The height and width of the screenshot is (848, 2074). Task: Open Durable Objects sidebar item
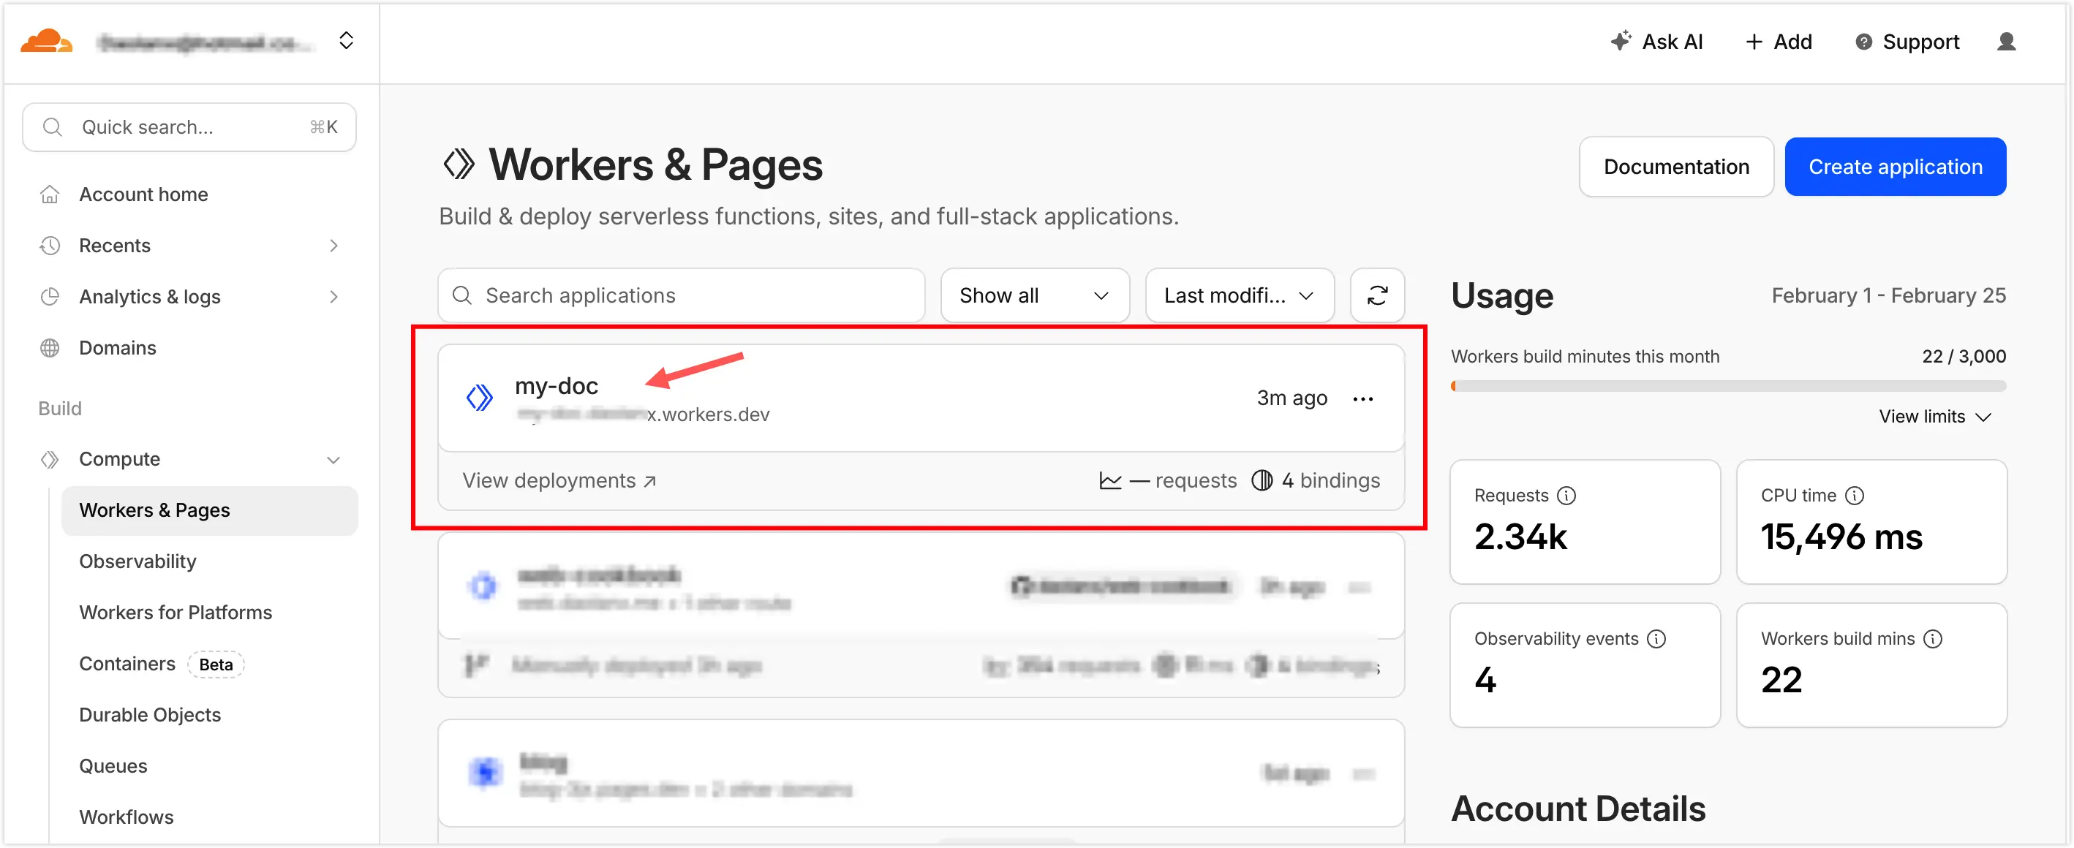pos(150,714)
